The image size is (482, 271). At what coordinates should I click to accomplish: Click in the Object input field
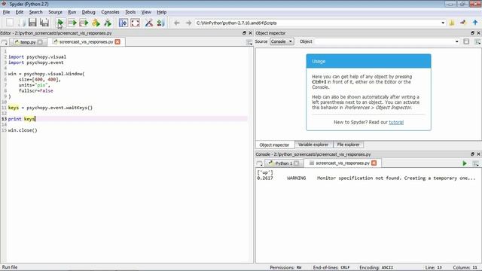tap(387, 41)
